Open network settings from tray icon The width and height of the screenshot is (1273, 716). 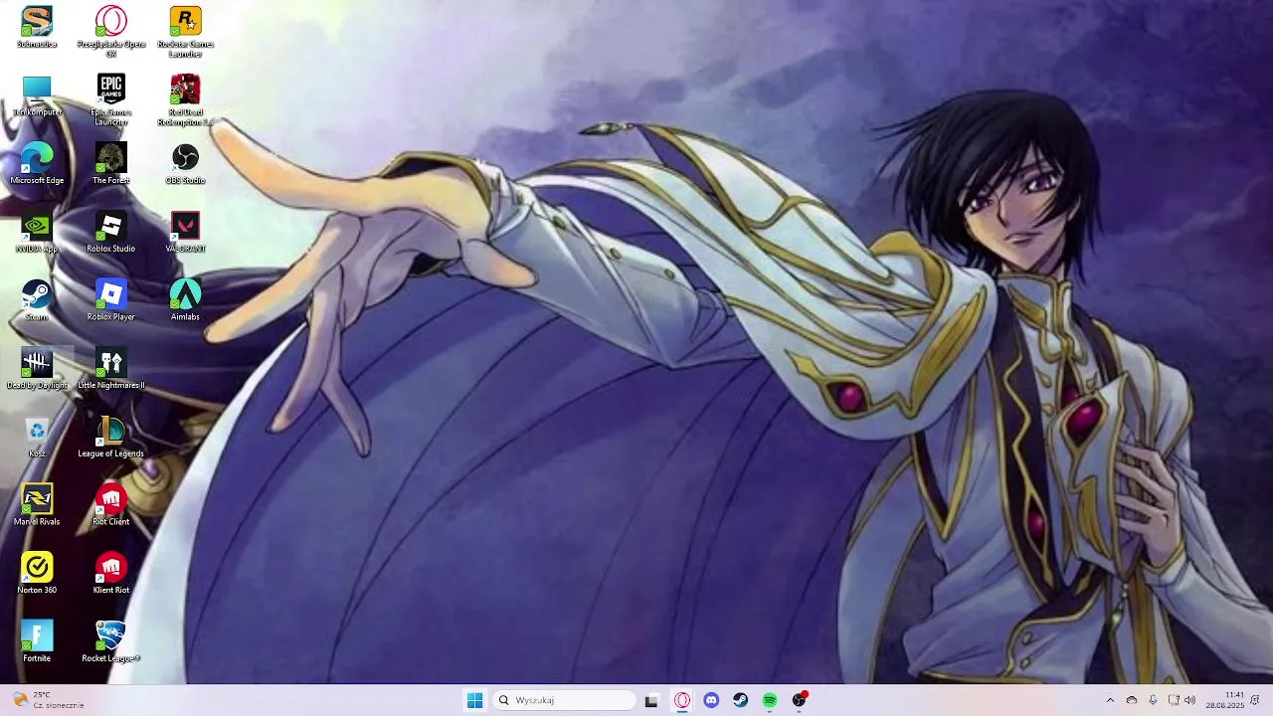click(x=1174, y=700)
